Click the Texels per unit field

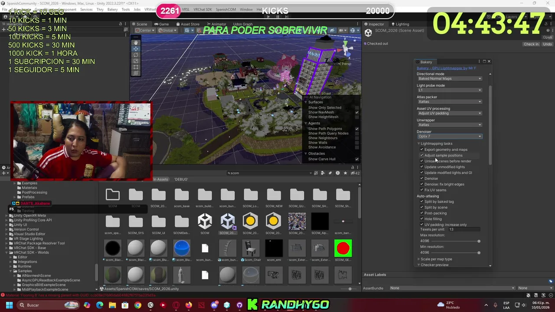[x=464, y=229]
